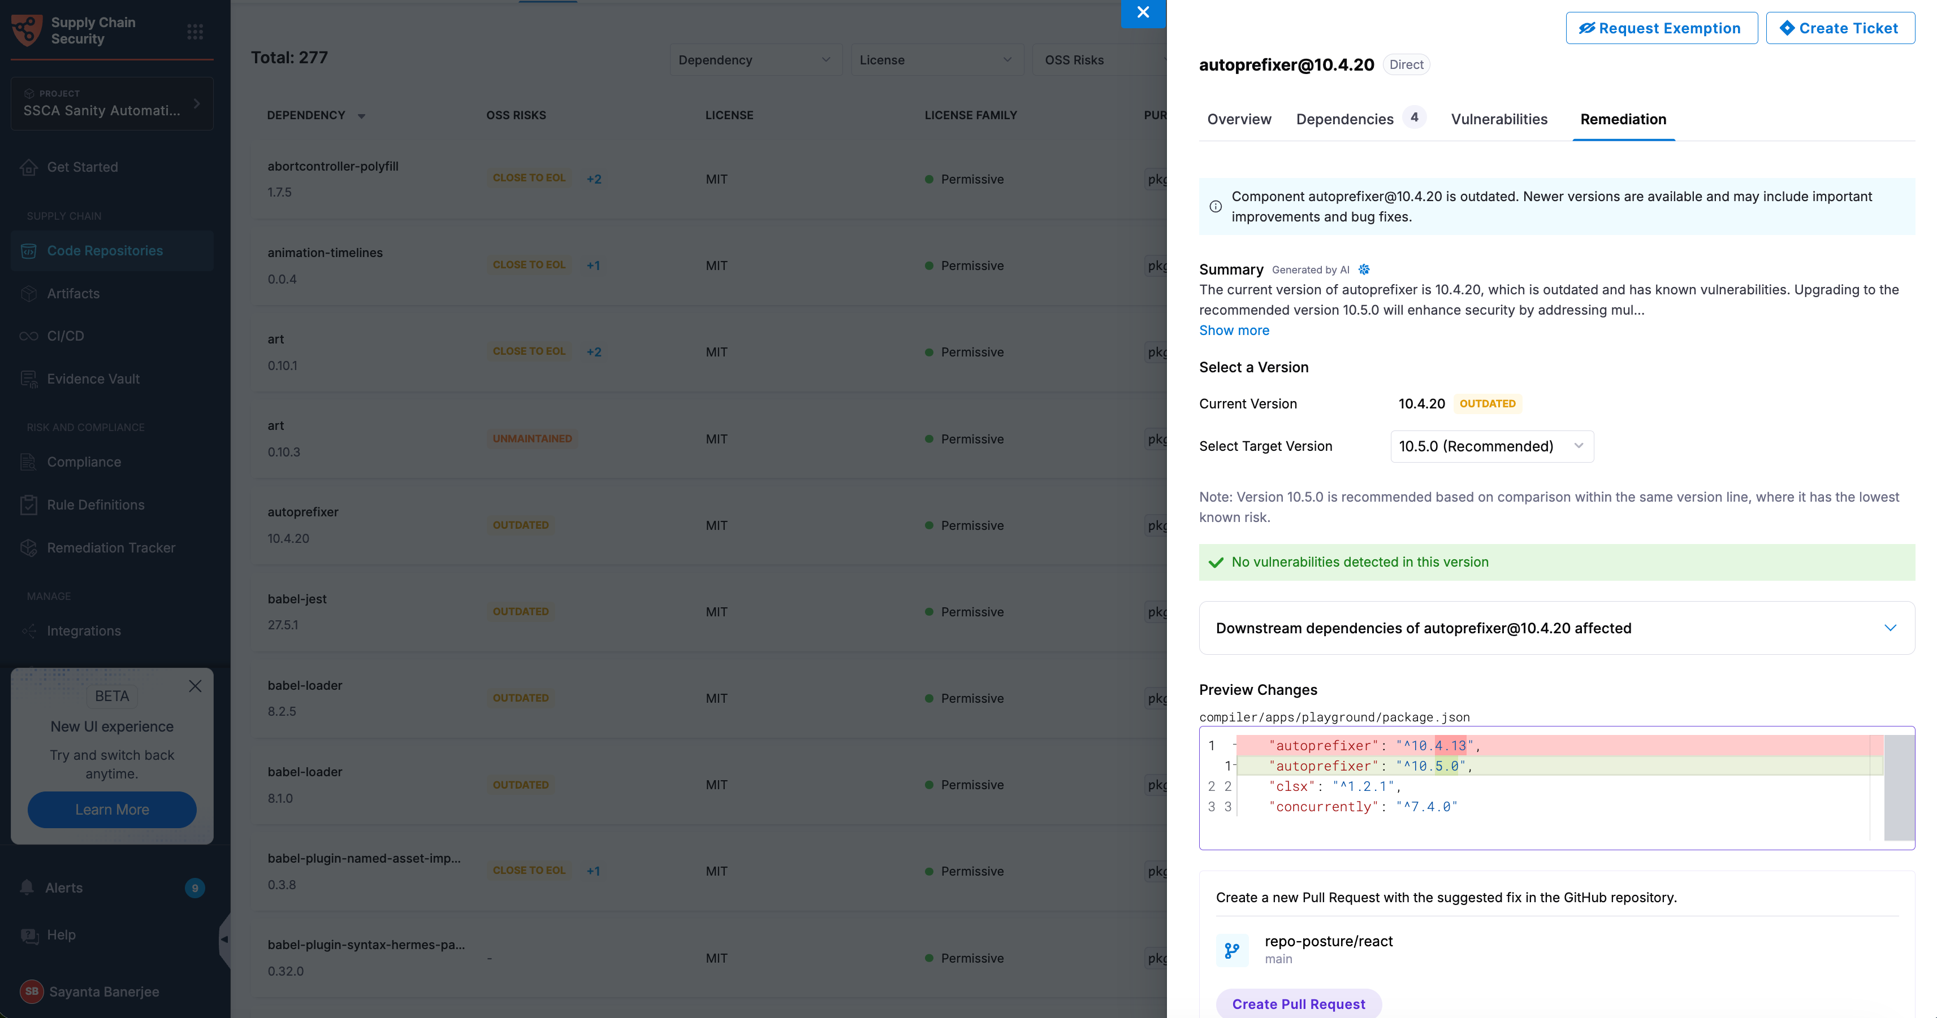Screen dimensions: 1937x1018
Task: Select the autoprefixer 10.4.20 table row
Action: point(708,525)
